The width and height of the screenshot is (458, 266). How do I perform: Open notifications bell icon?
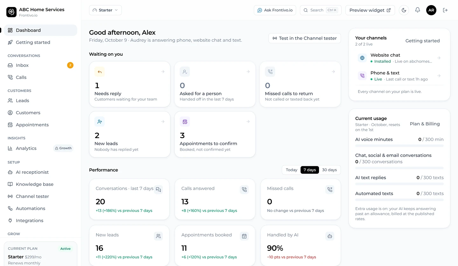click(418, 10)
